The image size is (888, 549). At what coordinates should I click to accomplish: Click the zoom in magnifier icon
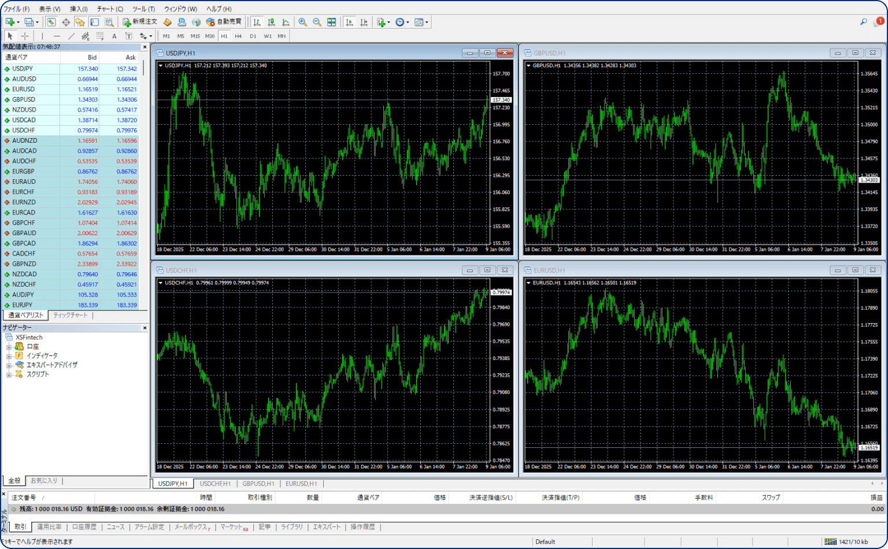[x=302, y=22]
